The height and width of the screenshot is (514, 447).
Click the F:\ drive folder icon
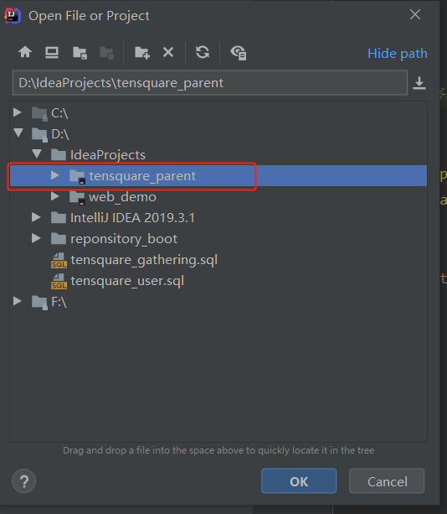click(39, 302)
